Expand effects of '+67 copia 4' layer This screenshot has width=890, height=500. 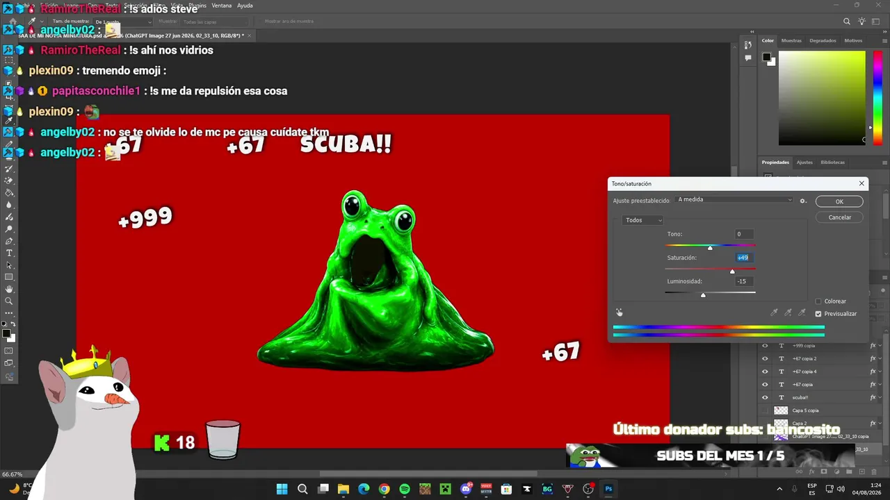click(x=882, y=372)
